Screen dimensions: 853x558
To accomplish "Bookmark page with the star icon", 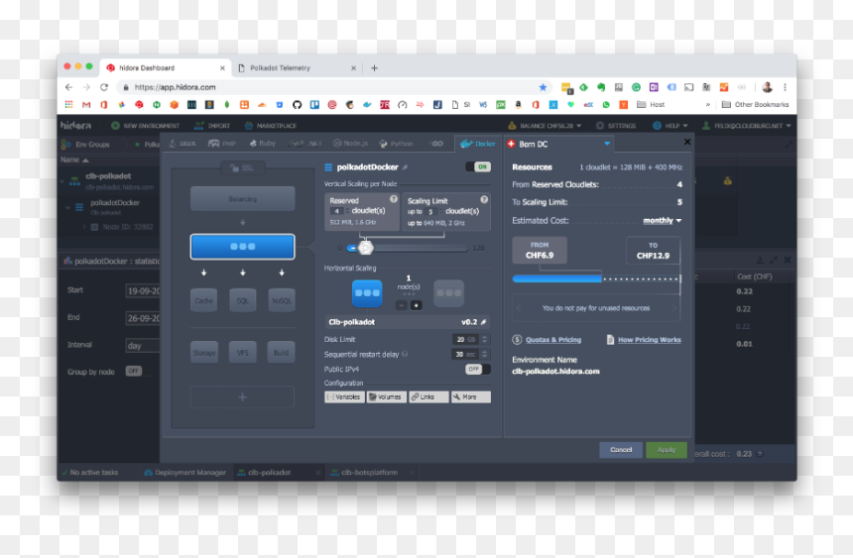I will click(x=543, y=87).
